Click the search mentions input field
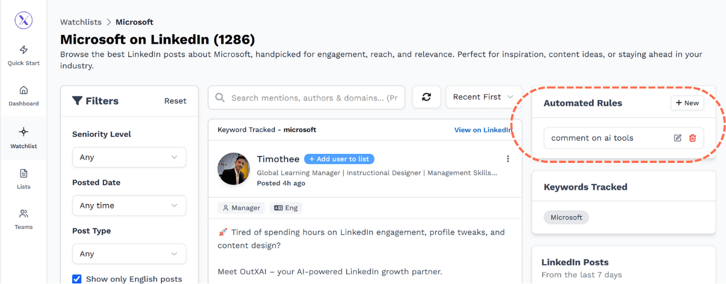Viewport: 726px width, 284px height. (314, 98)
